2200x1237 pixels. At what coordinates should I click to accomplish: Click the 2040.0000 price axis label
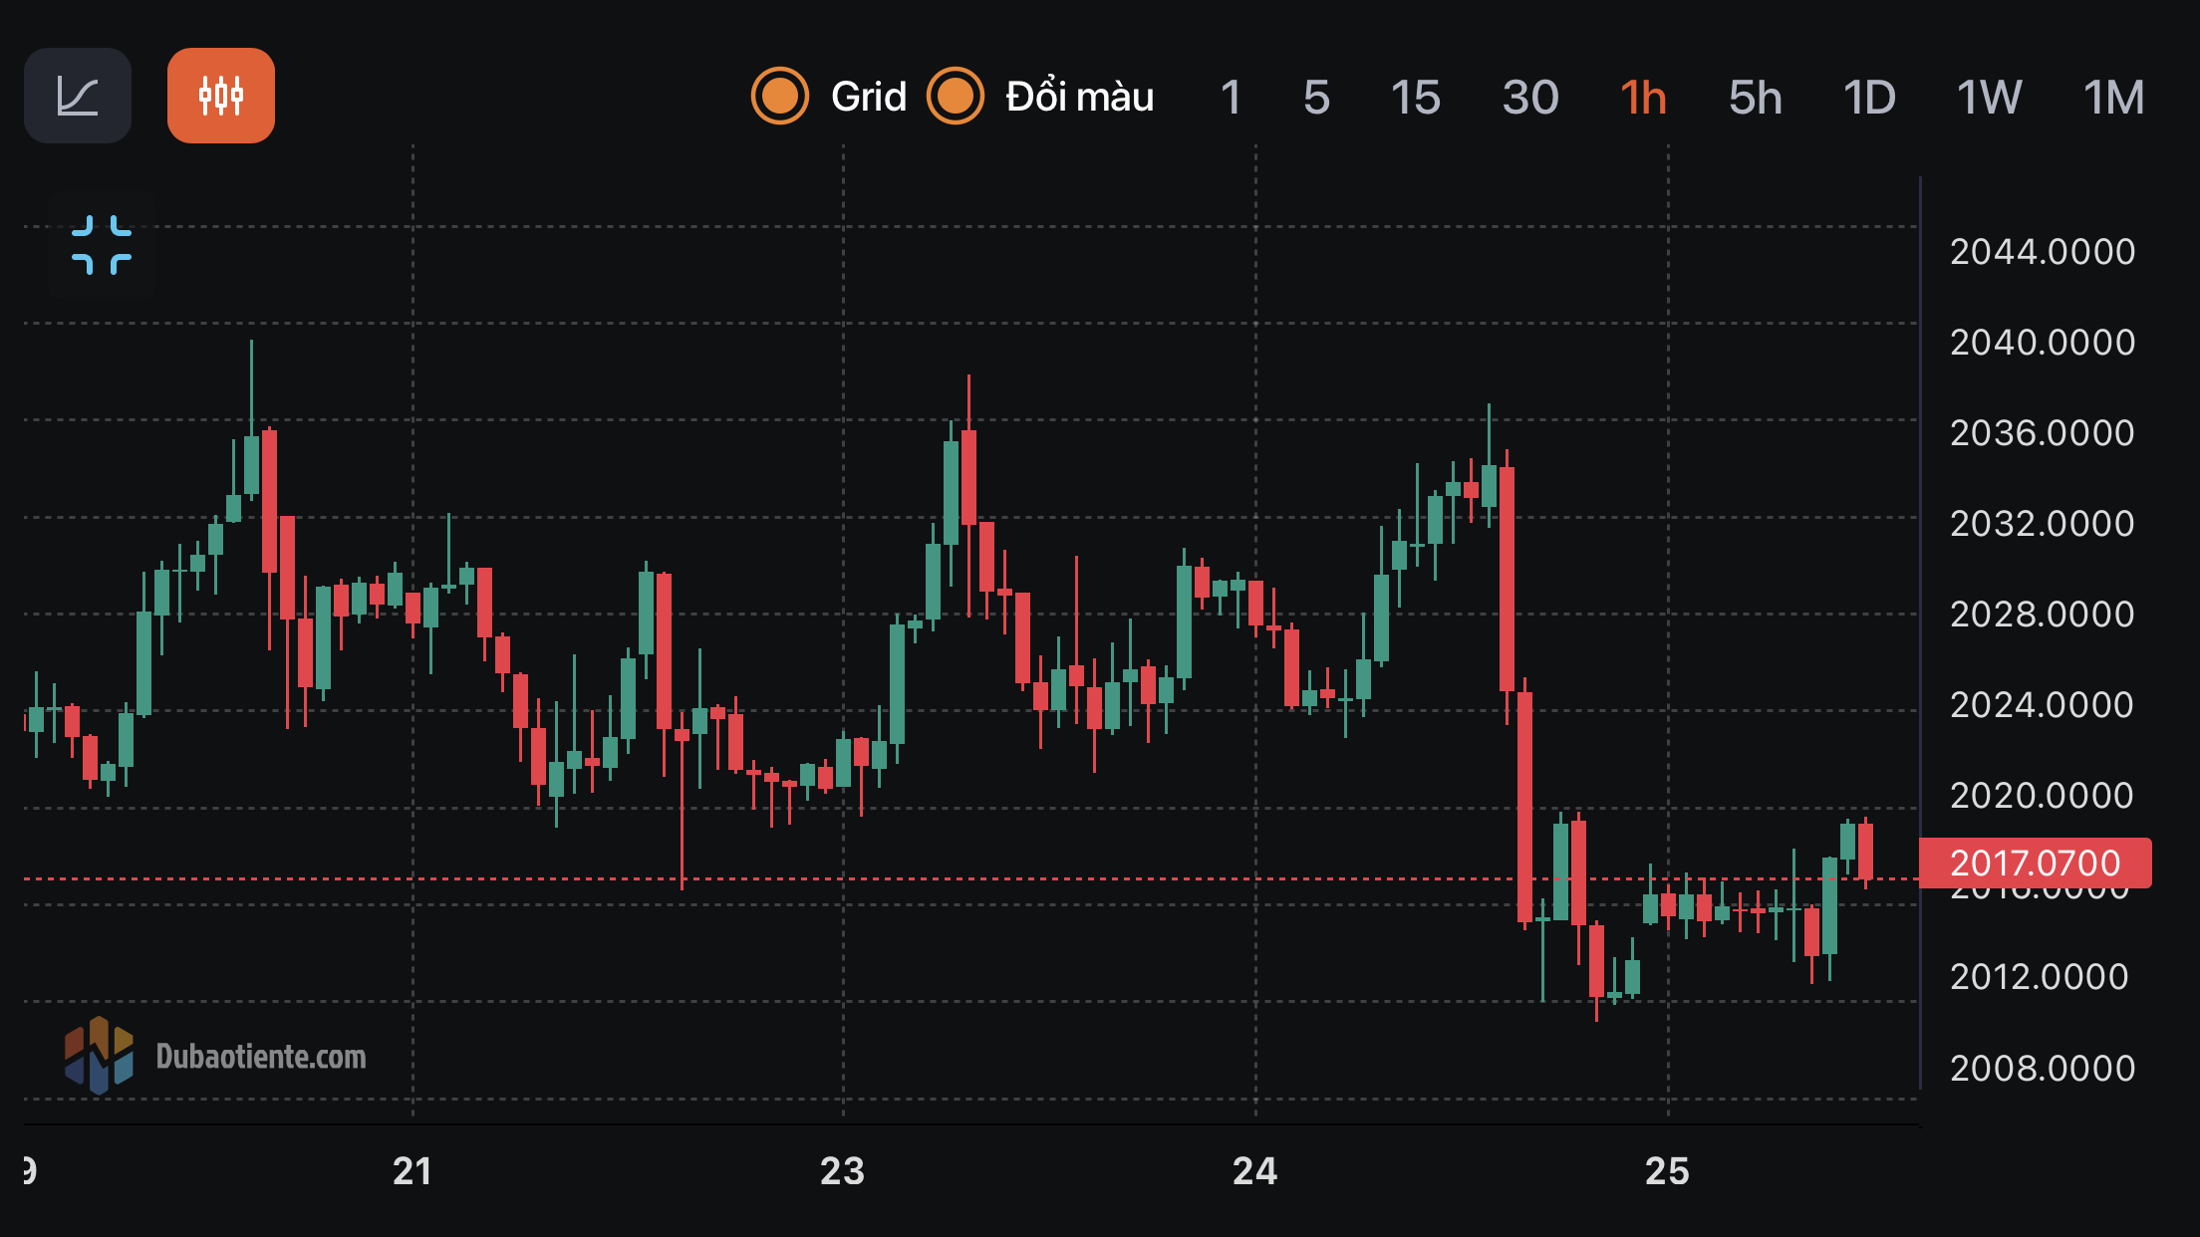2043,343
